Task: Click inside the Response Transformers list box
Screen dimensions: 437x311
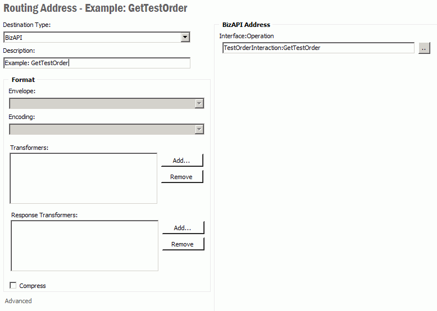Action: [x=85, y=246]
